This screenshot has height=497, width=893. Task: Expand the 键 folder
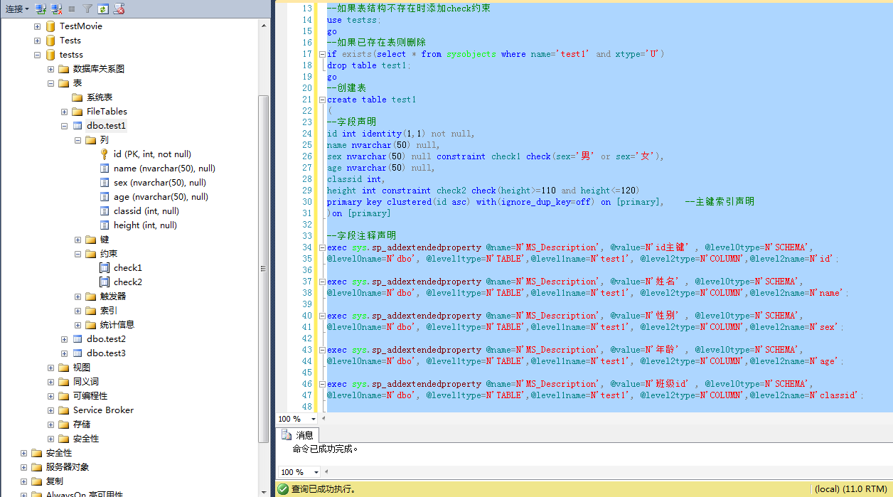(78, 240)
